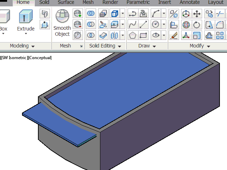Activate the Rectangle tool

click(x=144, y=35)
